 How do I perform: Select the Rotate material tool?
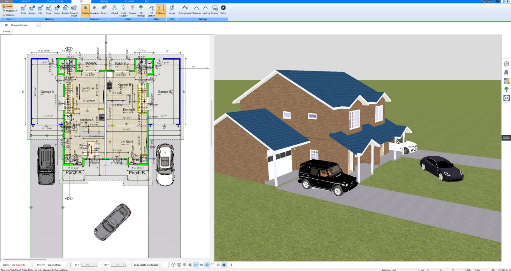coord(65,10)
